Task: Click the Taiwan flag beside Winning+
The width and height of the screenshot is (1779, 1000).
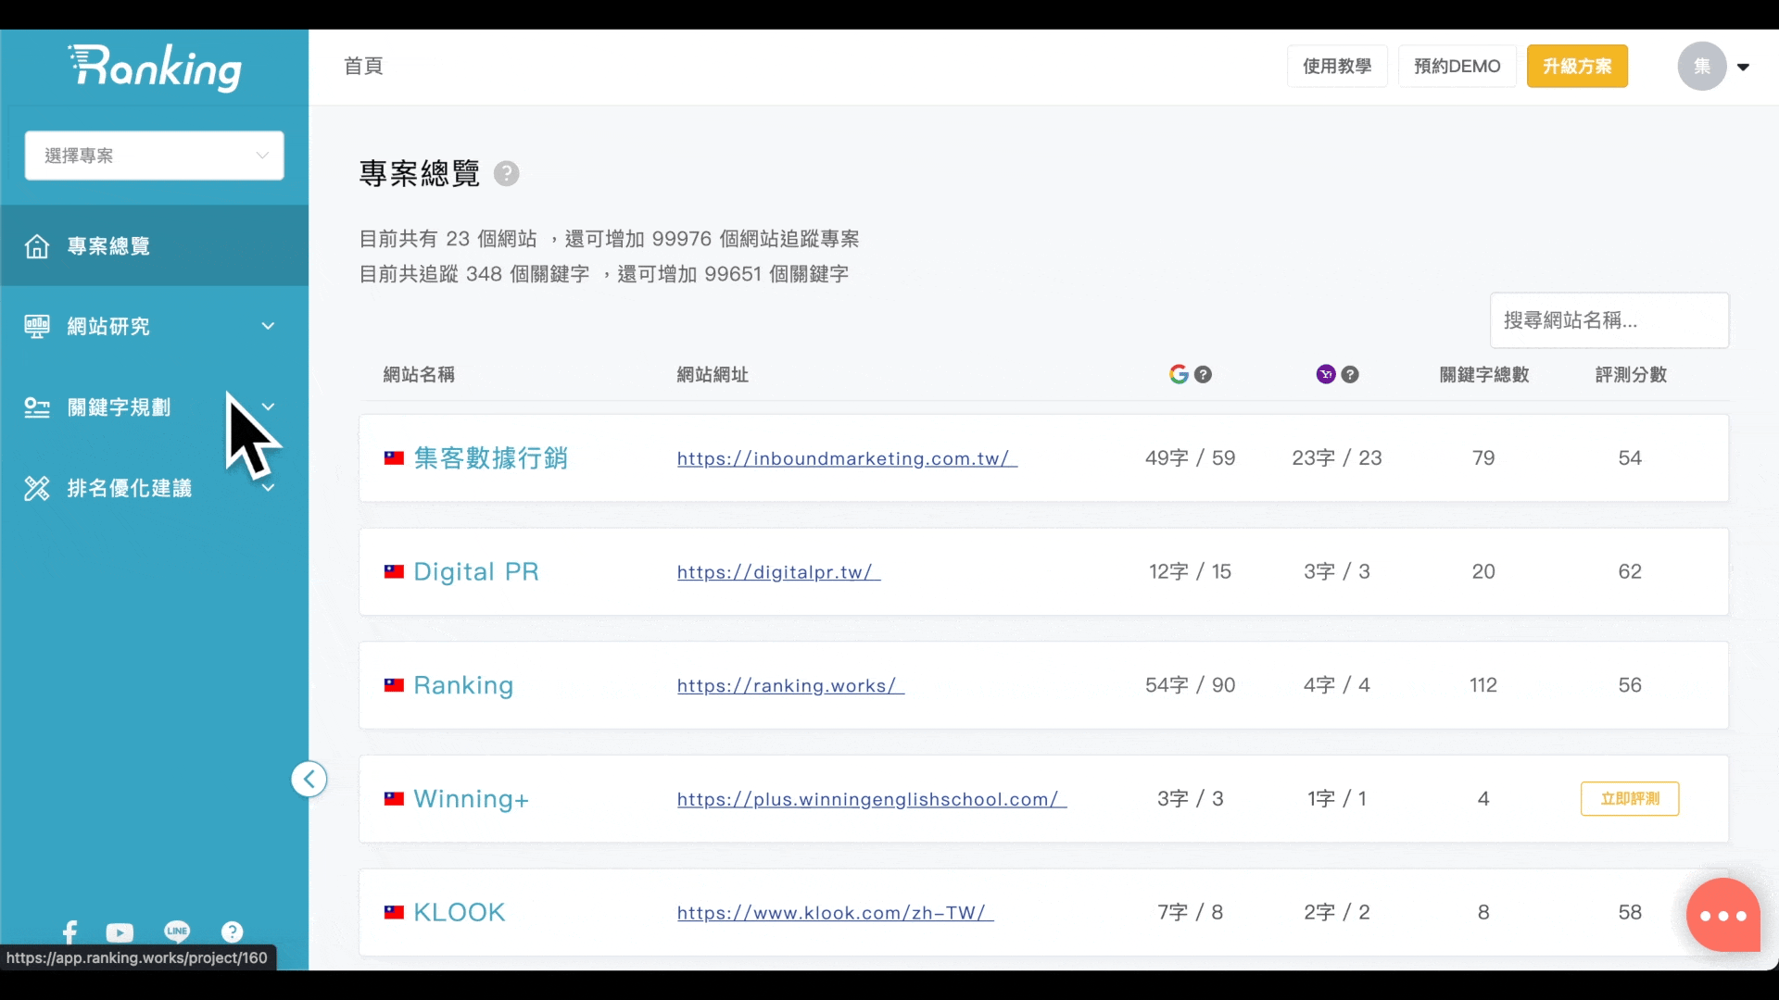Action: pos(394,798)
